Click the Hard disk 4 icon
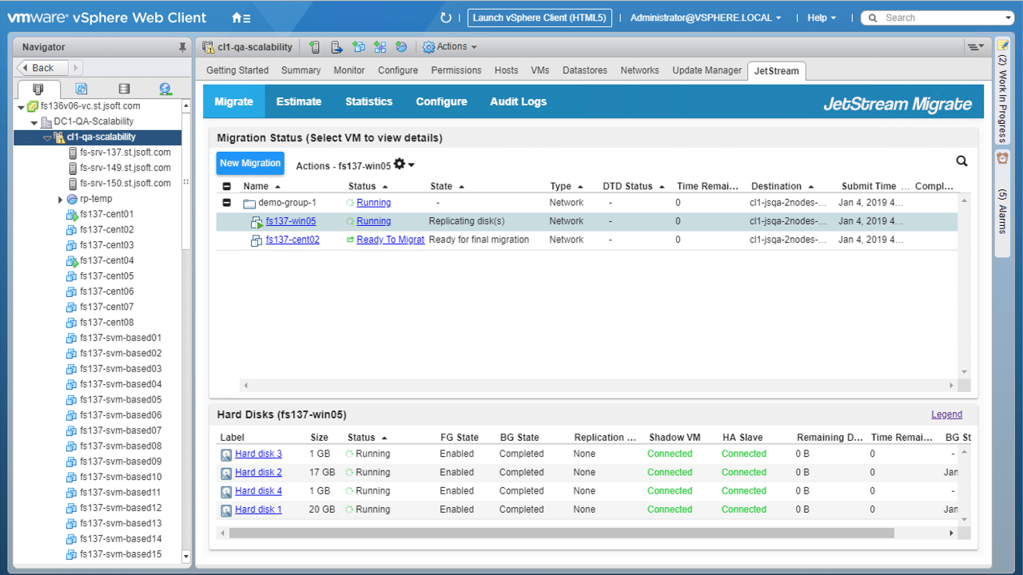Viewport: 1023px width, 575px height. click(x=226, y=491)
